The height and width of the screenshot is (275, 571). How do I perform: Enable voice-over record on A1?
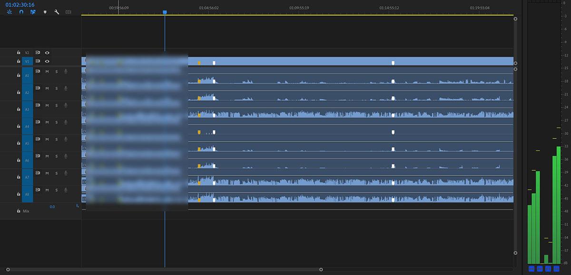pyautogui.click(x=66, y=71)
